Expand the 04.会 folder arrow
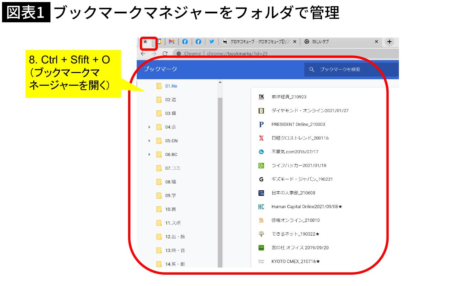Viewport: 460px width, 286px height. click(x=149, y=127)
